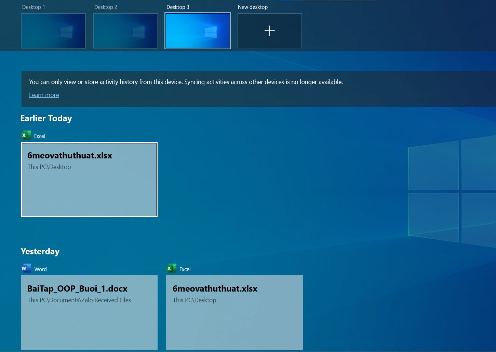496x352 pixels.
Task: Click the Word app label under Yesterday
Action: coord(40,269)
